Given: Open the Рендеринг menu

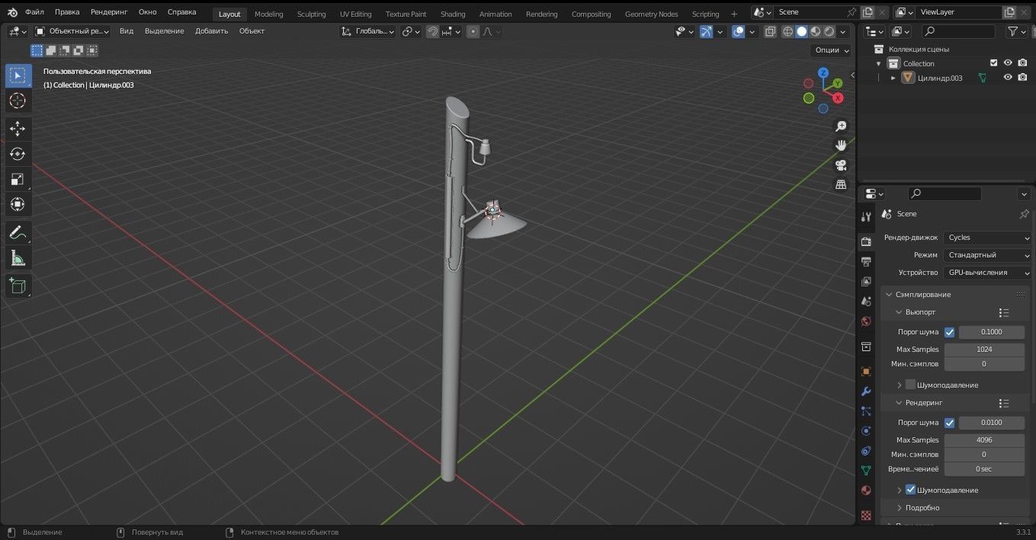Looking at the screenshot, I should click(108, 11).
